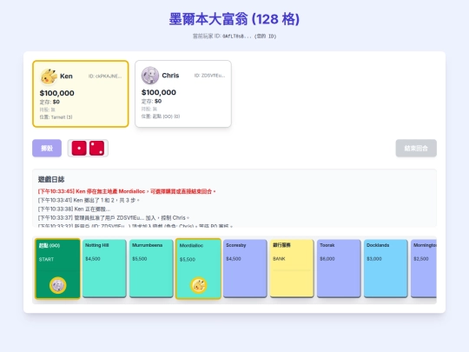Viewport: 469px width, 352px height.
Task: Select the Mordialloc $5,500 tile
Action: point(198,269)
